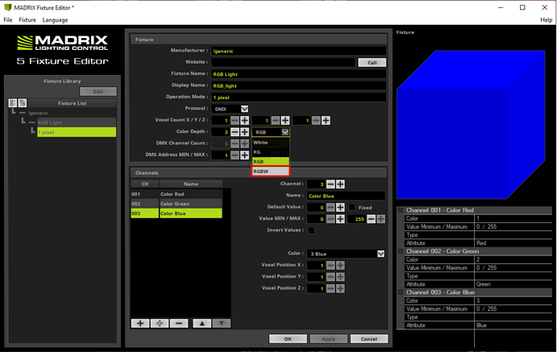Decrease Voxel Count Z with its minus button

316,120
